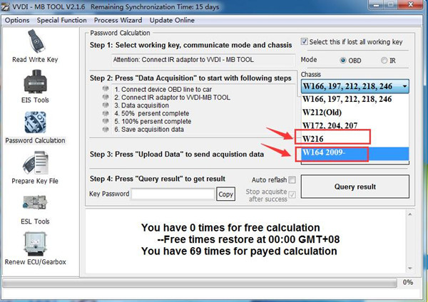
Task: Choose 'W164 2009-' chassis option
Action: pyautogui.click(x=355, y=152)
